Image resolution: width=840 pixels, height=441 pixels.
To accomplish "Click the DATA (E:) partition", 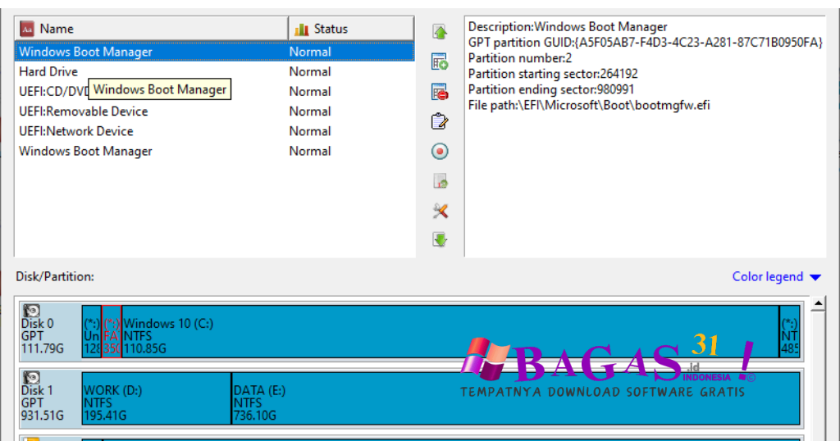I will 516,398.
